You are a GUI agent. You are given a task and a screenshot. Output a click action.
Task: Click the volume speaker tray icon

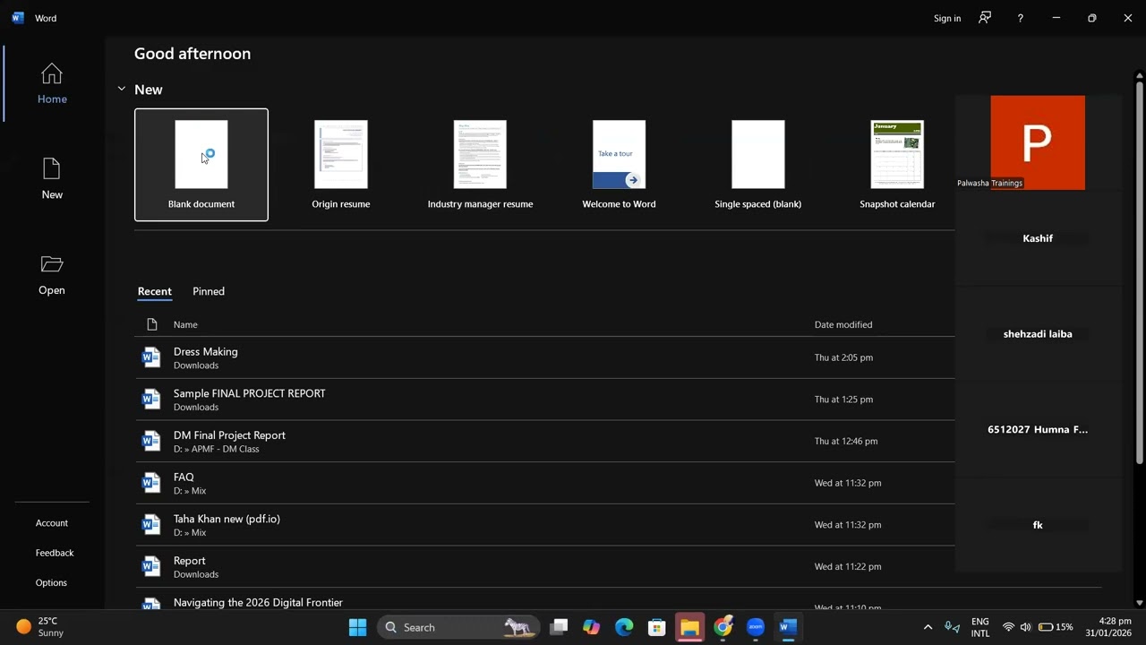point(1025,627)
